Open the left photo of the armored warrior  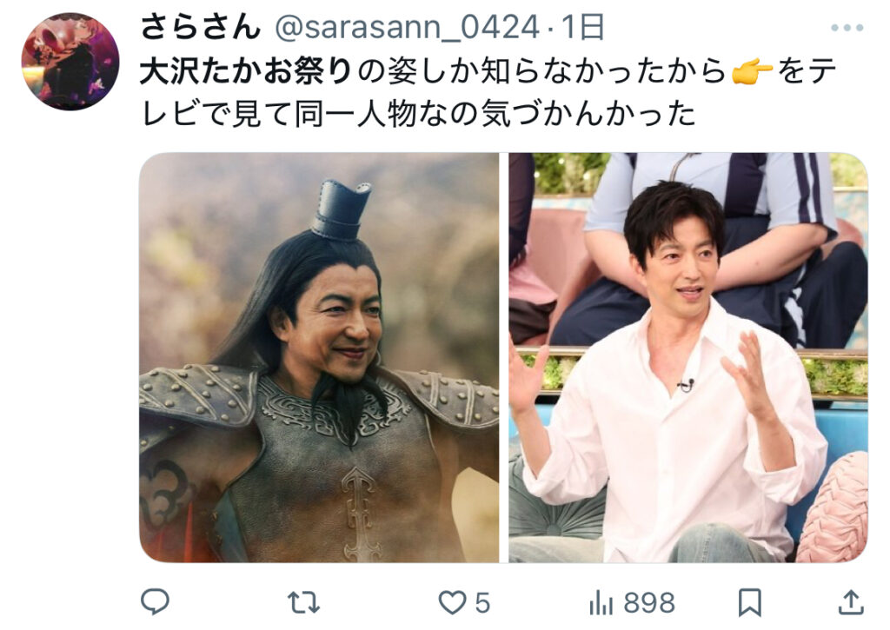point(319,357)
